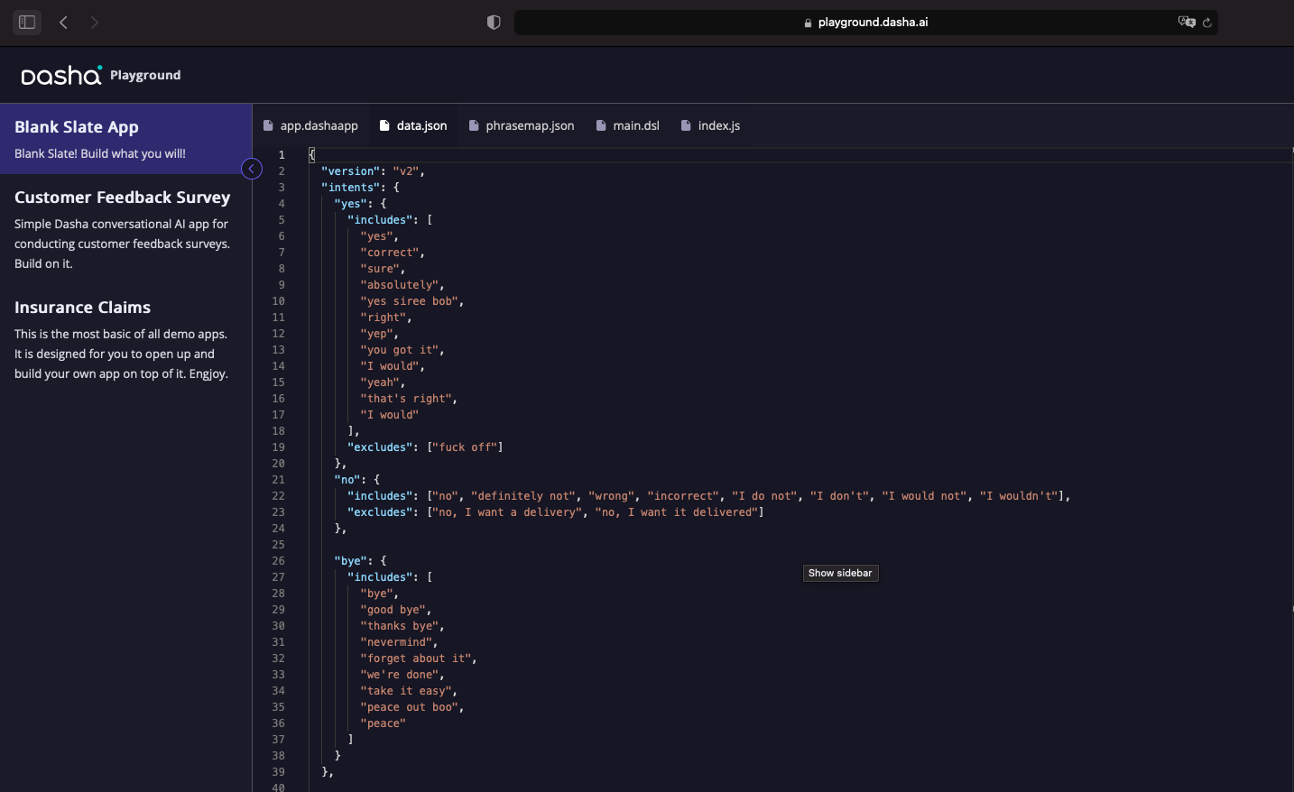The width and height of the screenshot is (1294, 792).
Task: Reload the page with the refresh icon
Action: pyautogui.click(x=1207, y=23)
